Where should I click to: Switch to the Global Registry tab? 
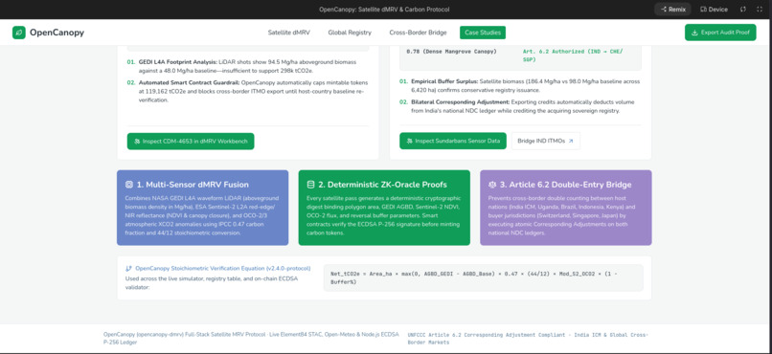pyautogui.click(x=350, y=33)
